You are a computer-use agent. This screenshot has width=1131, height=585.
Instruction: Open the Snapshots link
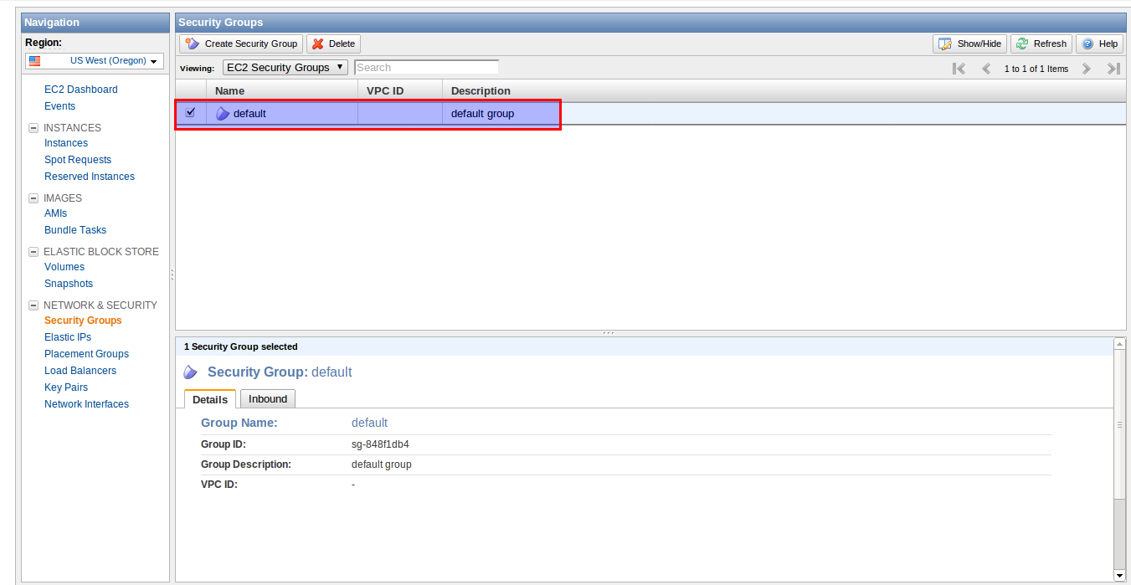tap(69, 284)
